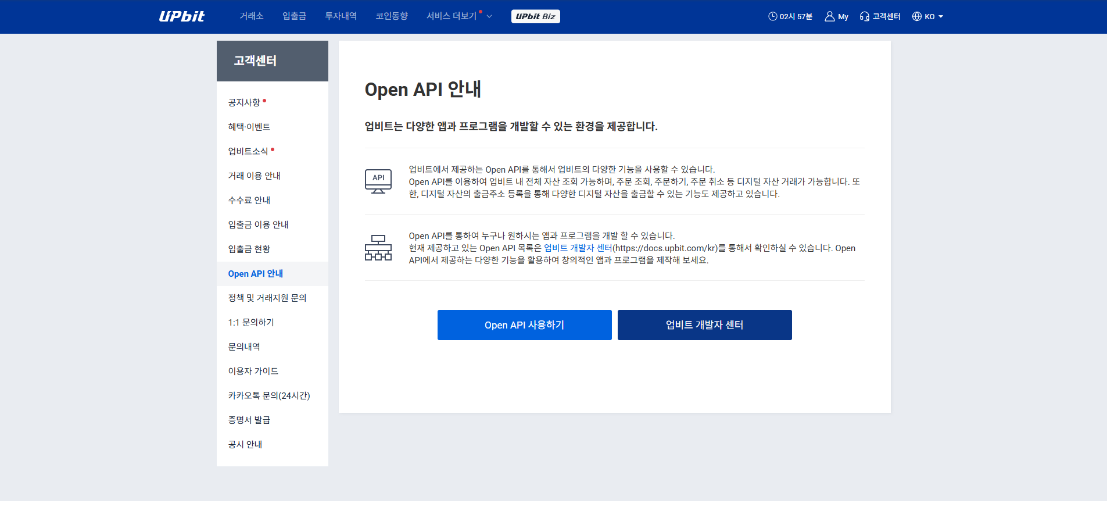Click the 업비트 개발자 센터 button
Image resolution: width=1107 pixels, height=514 pixels.
click(x=704, y=325)
